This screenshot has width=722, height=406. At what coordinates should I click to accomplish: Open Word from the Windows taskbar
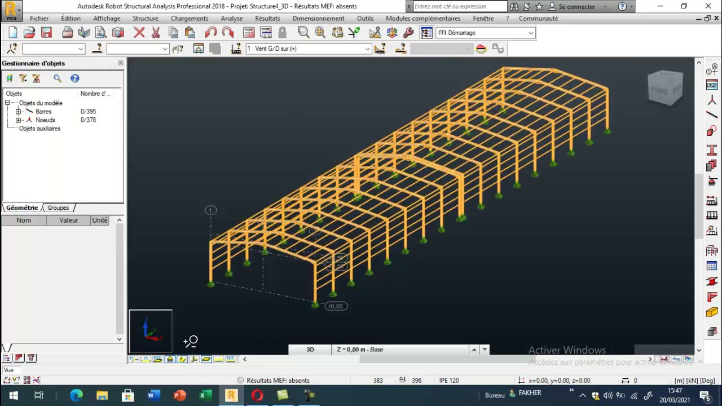tap(153, 395)
